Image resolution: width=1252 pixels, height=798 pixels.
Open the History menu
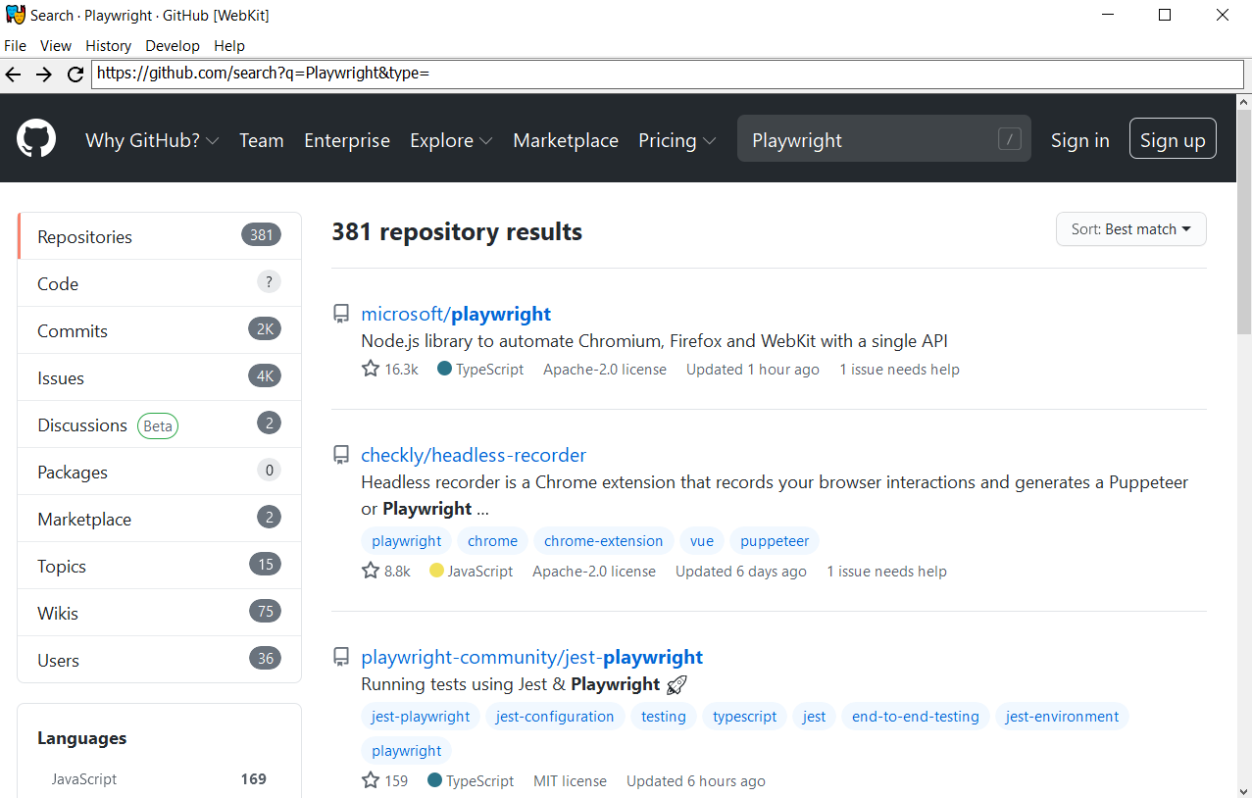(108, 45)
